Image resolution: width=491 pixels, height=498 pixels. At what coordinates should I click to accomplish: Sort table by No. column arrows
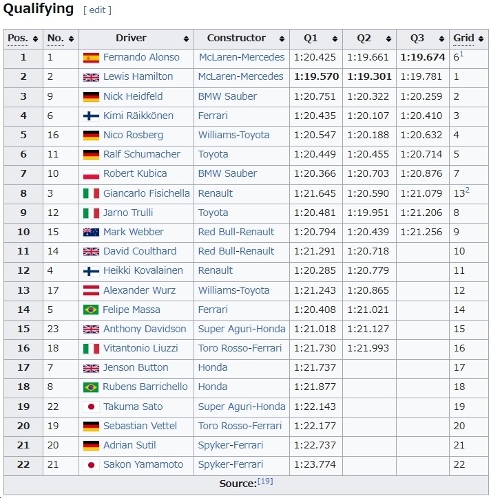click(x=71, y=39)
